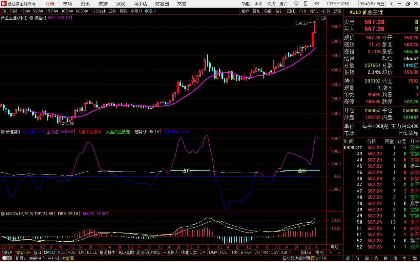The image size is (420, 262).
Task: Expand the 精准擒牛 sub-indicator dropdown
Action: pos(3,132)
